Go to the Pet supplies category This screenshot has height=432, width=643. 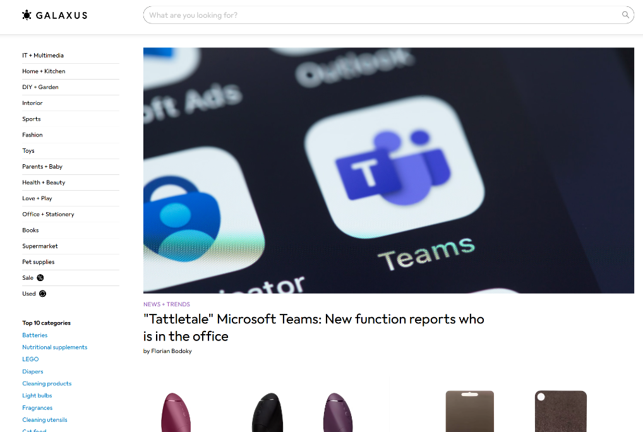(39, 262)
